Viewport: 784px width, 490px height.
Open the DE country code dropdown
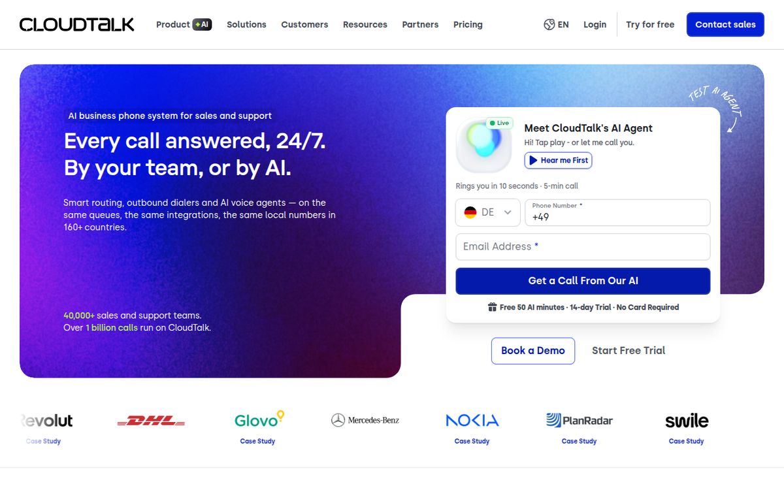click(x=487, y=212)
